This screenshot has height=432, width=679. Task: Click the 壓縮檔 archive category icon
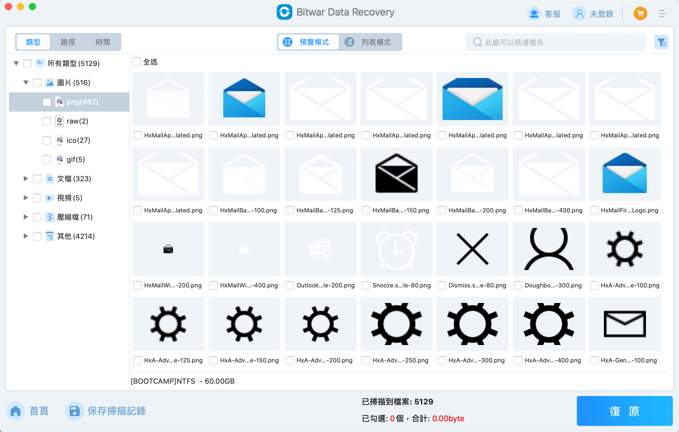point(50,217)
